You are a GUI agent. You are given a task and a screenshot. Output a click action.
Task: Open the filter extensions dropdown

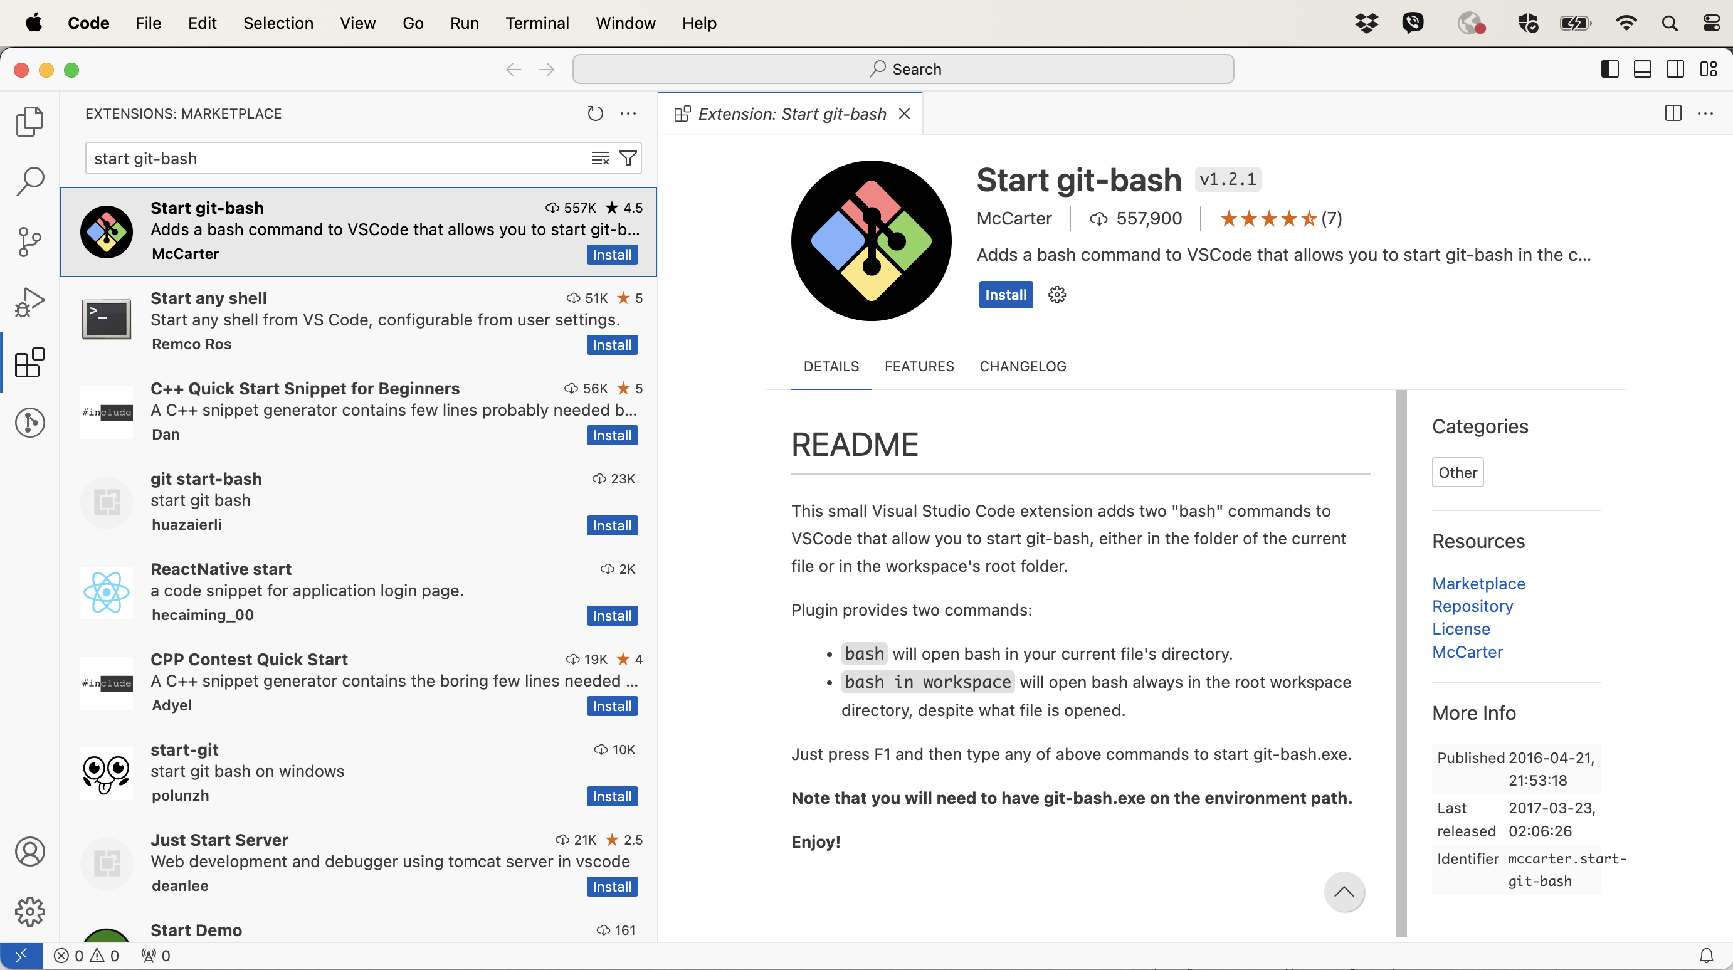(629, 157)
